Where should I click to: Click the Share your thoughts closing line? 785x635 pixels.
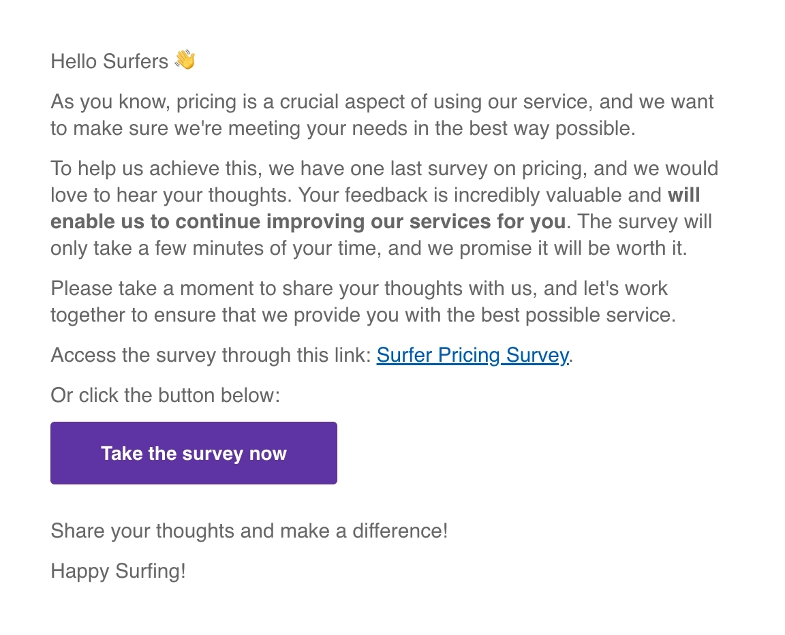(x=248, y=531)
